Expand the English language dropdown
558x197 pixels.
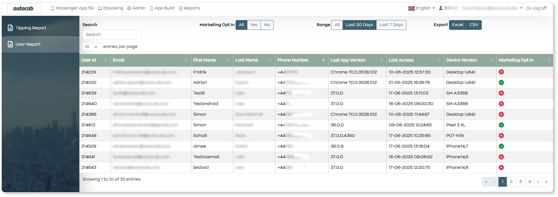[x=422, y=8]
